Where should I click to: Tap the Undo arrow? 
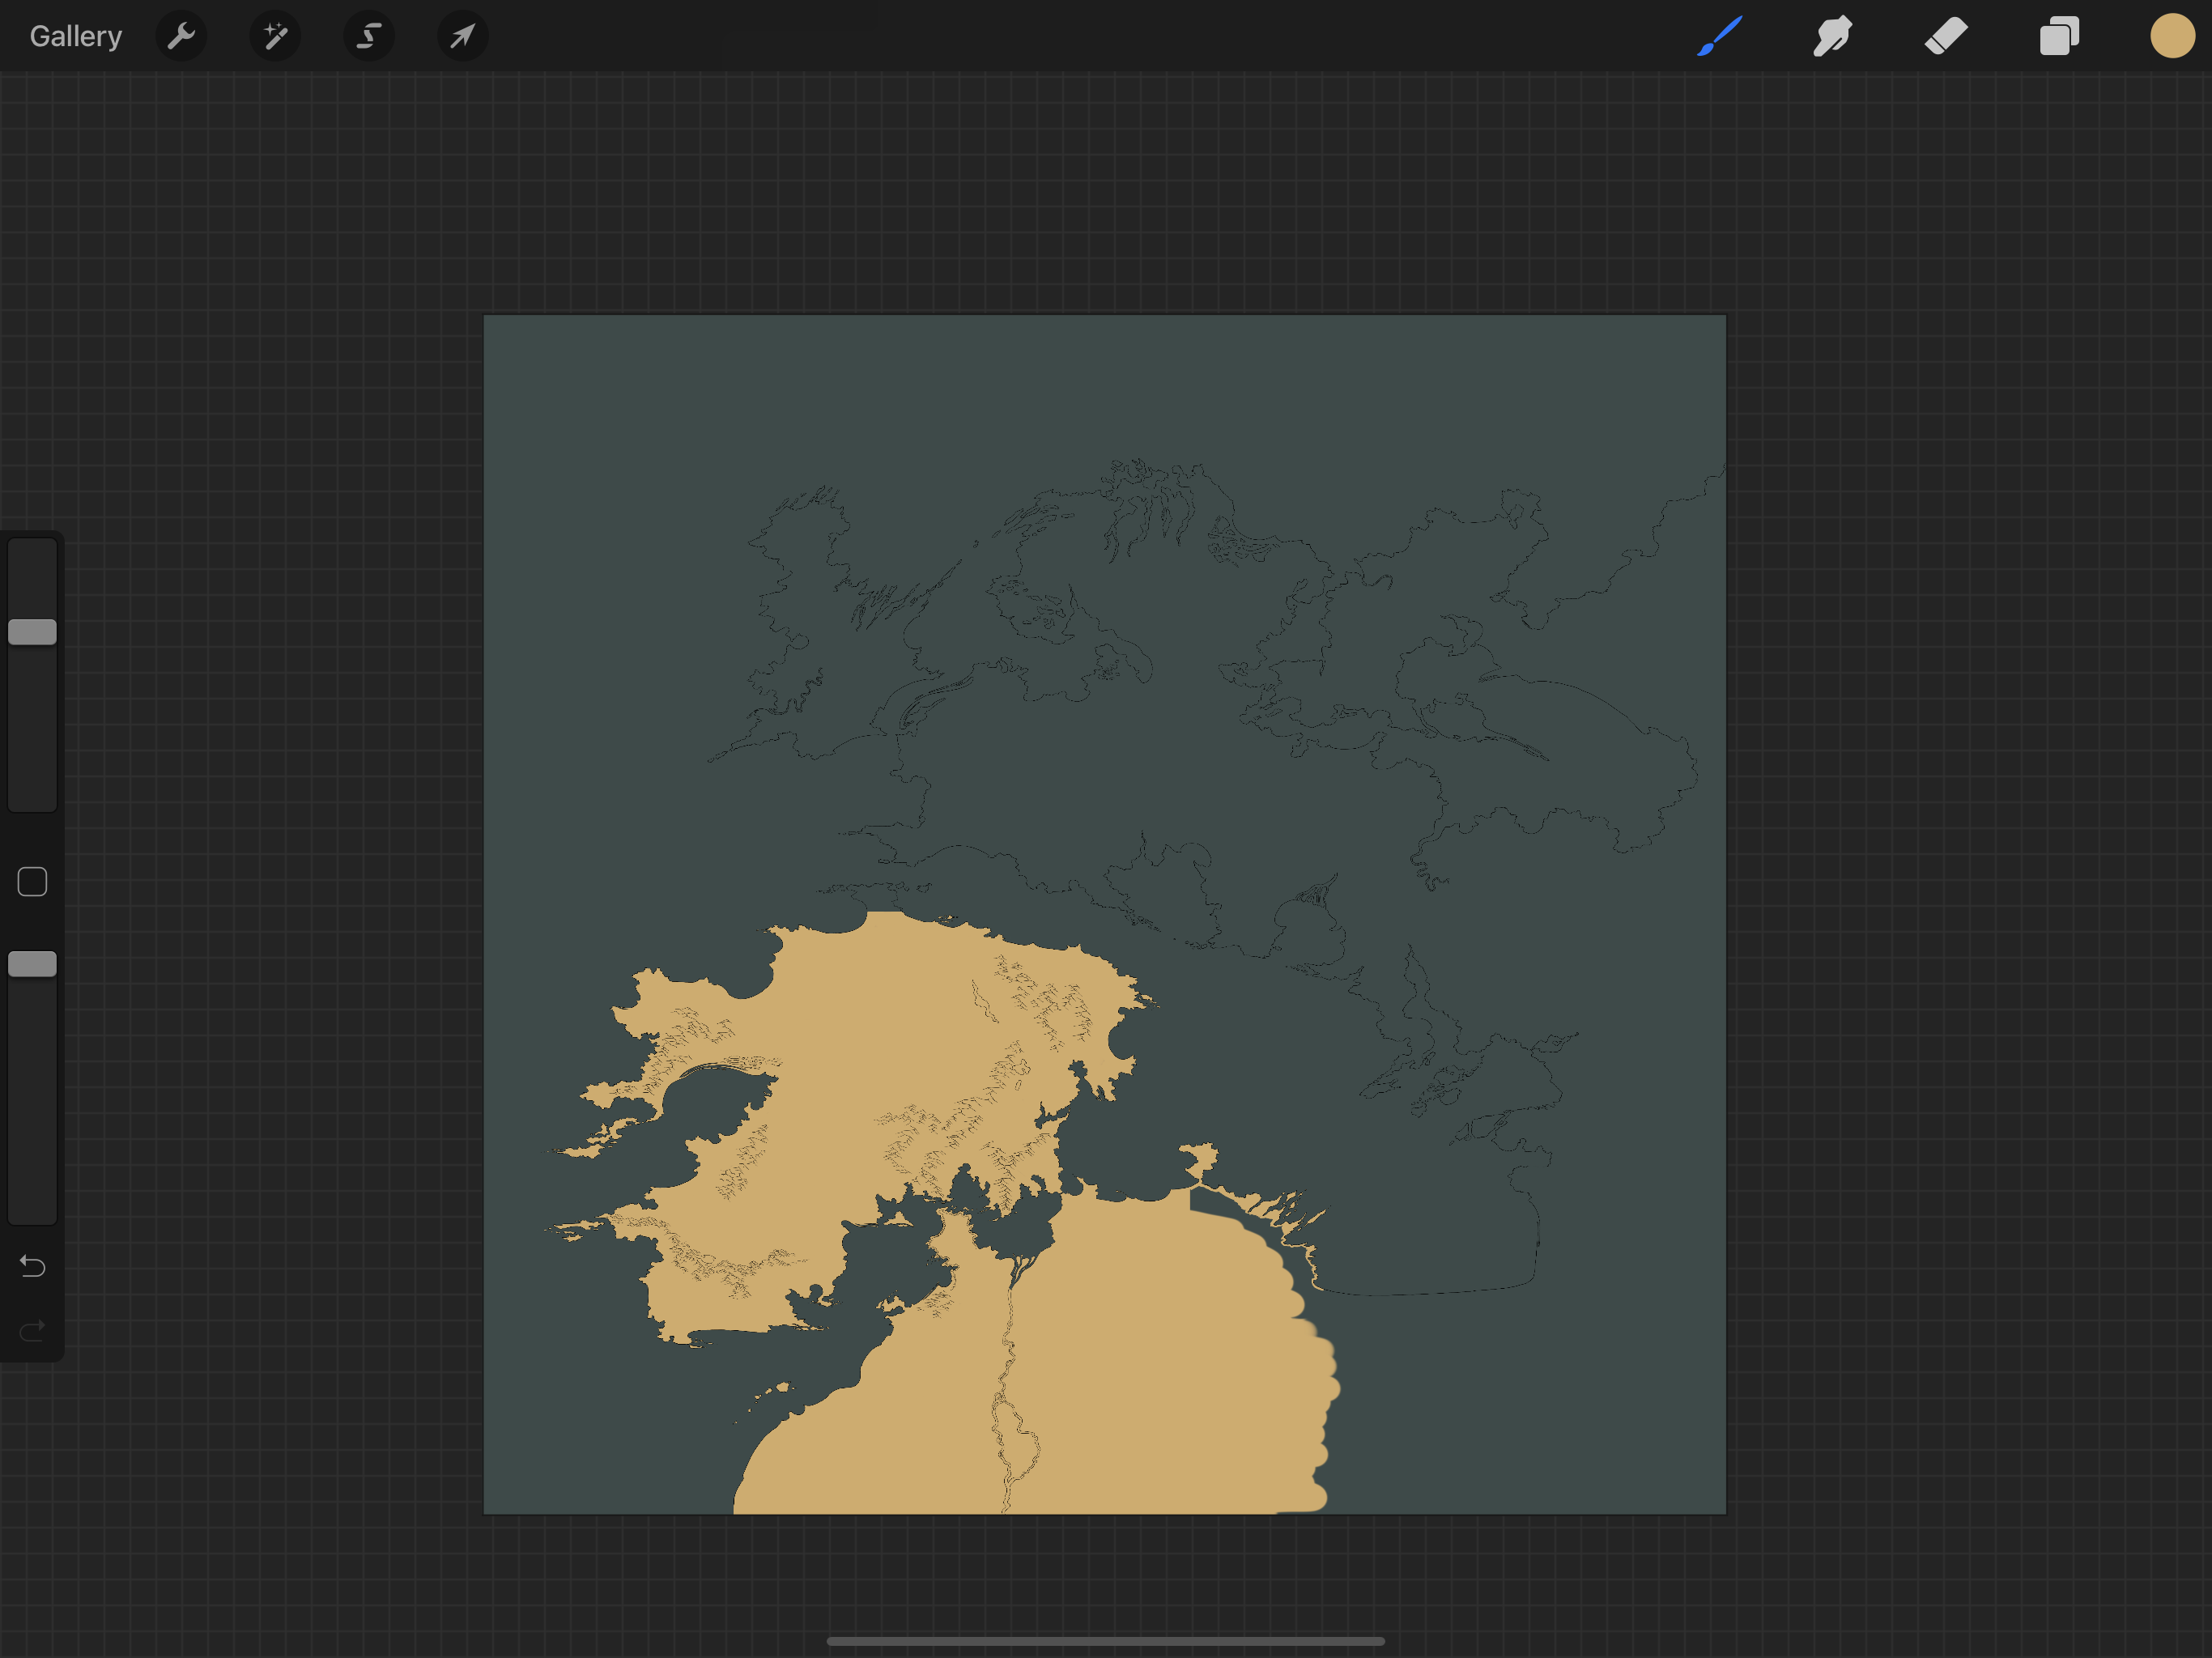[32, 1267]
